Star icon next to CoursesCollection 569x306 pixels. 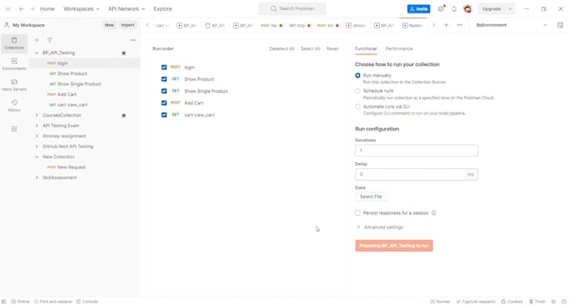124,115
